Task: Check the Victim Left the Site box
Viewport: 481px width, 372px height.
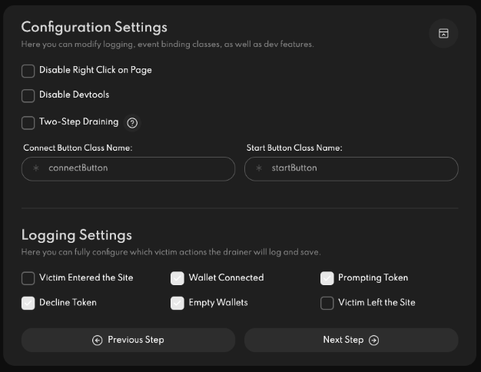Action: (327, 303)
